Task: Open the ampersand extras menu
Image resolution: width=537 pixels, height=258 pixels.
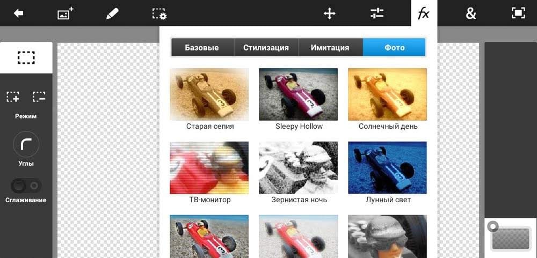Action: click(x=471, y=14)
